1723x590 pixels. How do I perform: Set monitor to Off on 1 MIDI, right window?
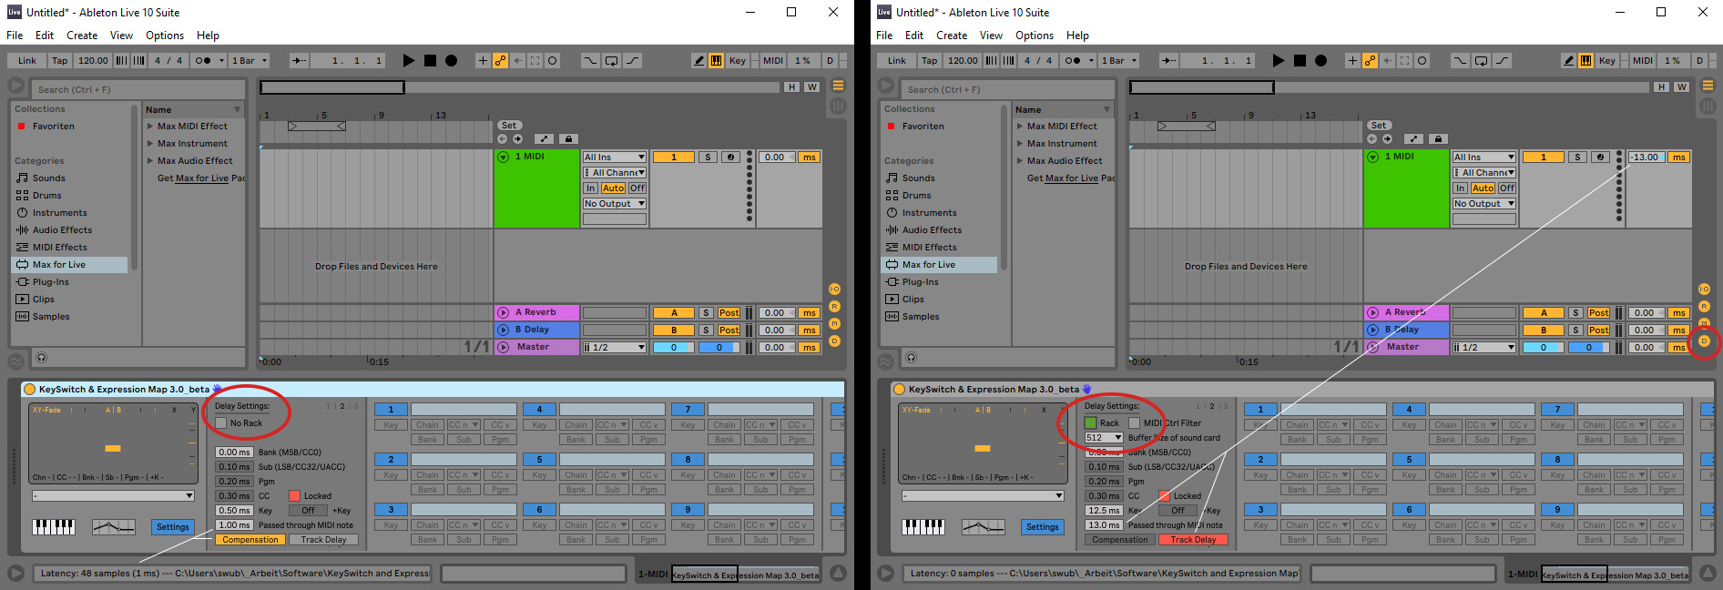pyautogui.click(x=1507, y=188)
